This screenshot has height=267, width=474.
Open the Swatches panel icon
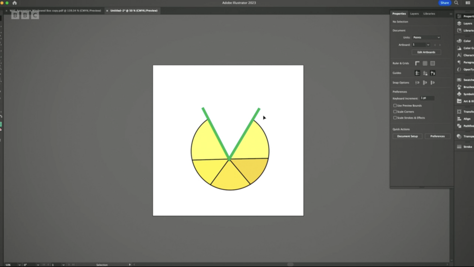[459, 80]
